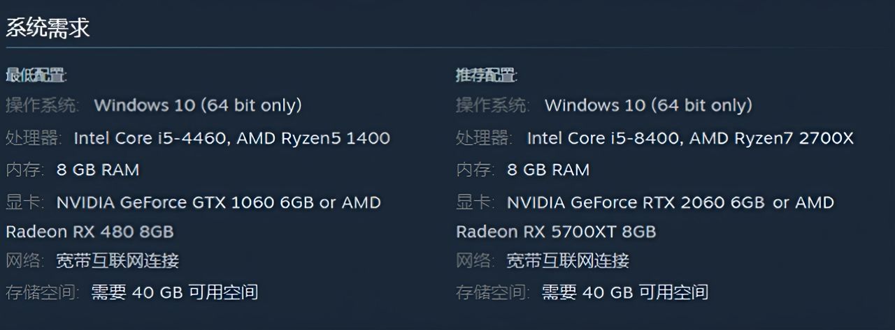Click the 处理器 label in the minimum column
The width and height of the screenshot is (895, 330).
pyautogui.click(x=33, y=138)
